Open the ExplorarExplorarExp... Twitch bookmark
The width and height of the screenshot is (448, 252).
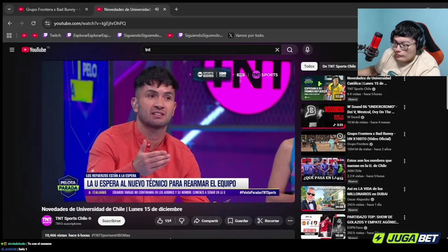(89, 35)
